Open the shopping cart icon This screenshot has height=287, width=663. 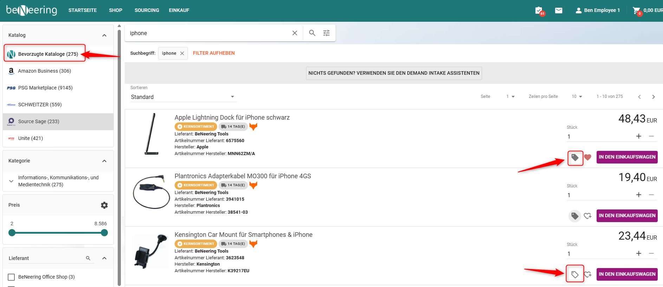pyautogui.click(x=636, y=11)
